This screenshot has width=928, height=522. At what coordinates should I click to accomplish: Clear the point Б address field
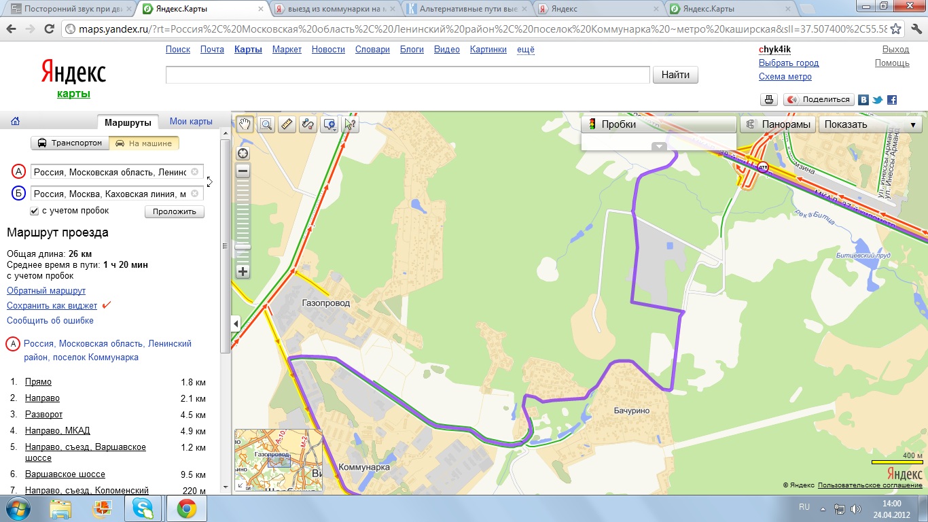tap(194, 194)
